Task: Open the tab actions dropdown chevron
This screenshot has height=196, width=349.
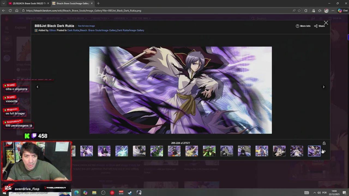Action: (x=4, y=3)
